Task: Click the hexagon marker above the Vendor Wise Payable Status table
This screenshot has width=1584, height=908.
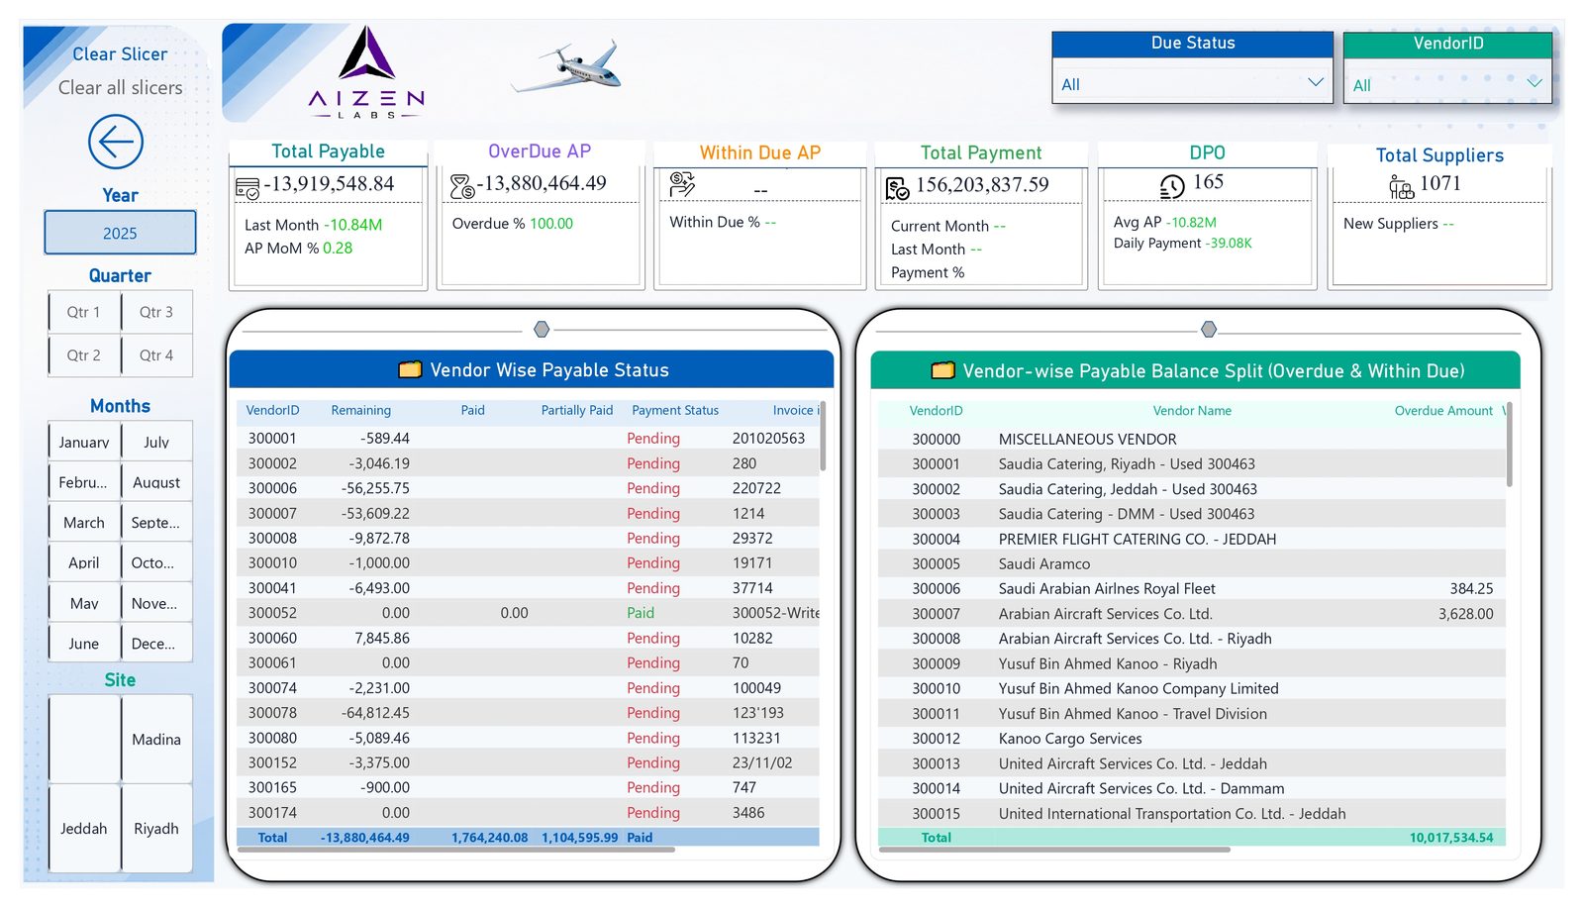Action: (542, 329)
